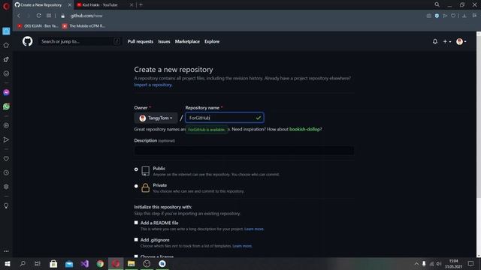Open a new browser tab
The image size is (481, 270).
141,4
